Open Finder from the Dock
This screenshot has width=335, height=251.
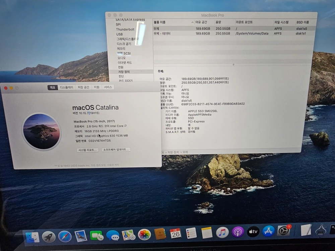32,237
